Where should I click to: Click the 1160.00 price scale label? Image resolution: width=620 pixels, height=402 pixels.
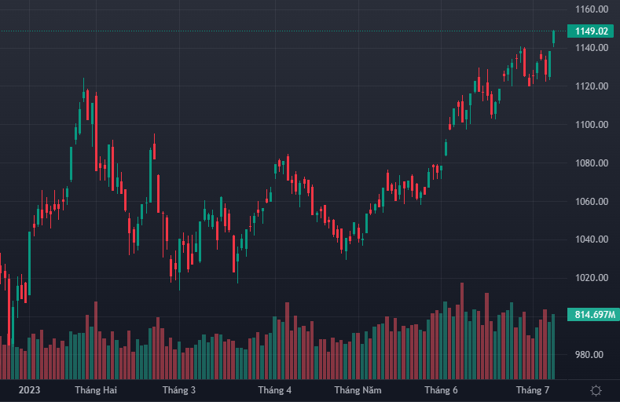point(592,9)
